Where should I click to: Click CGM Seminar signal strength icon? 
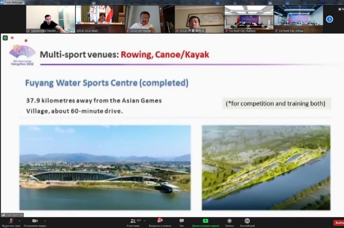pos(3,215)
